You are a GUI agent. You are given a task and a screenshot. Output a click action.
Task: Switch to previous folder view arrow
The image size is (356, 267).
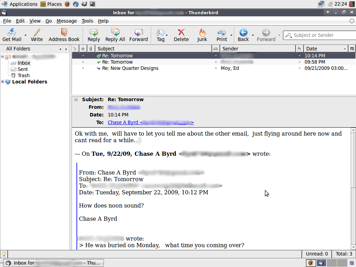pyautogui.click(x=60, y=49)
